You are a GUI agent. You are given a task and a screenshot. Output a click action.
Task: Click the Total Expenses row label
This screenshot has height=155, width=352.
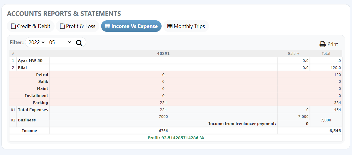[x=33, y=110]
